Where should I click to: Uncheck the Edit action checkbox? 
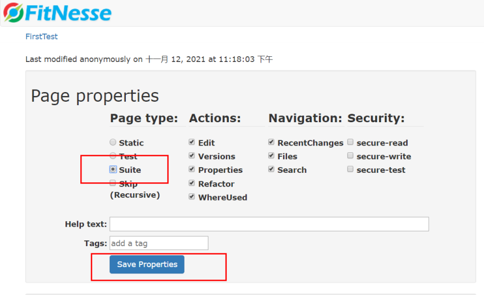point(192,142)
